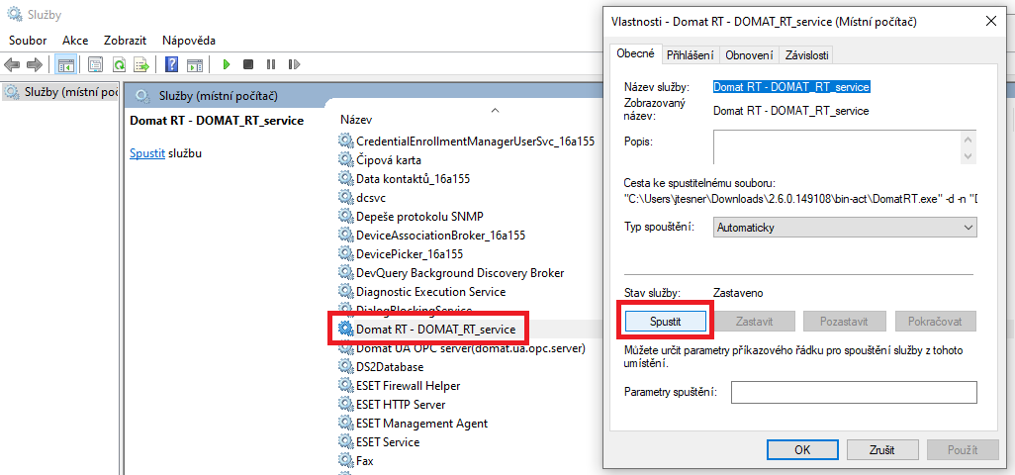The width and height of the screenshot is (1015, 475).
Task: Open the Akce menu
Action: click(75, 41)
